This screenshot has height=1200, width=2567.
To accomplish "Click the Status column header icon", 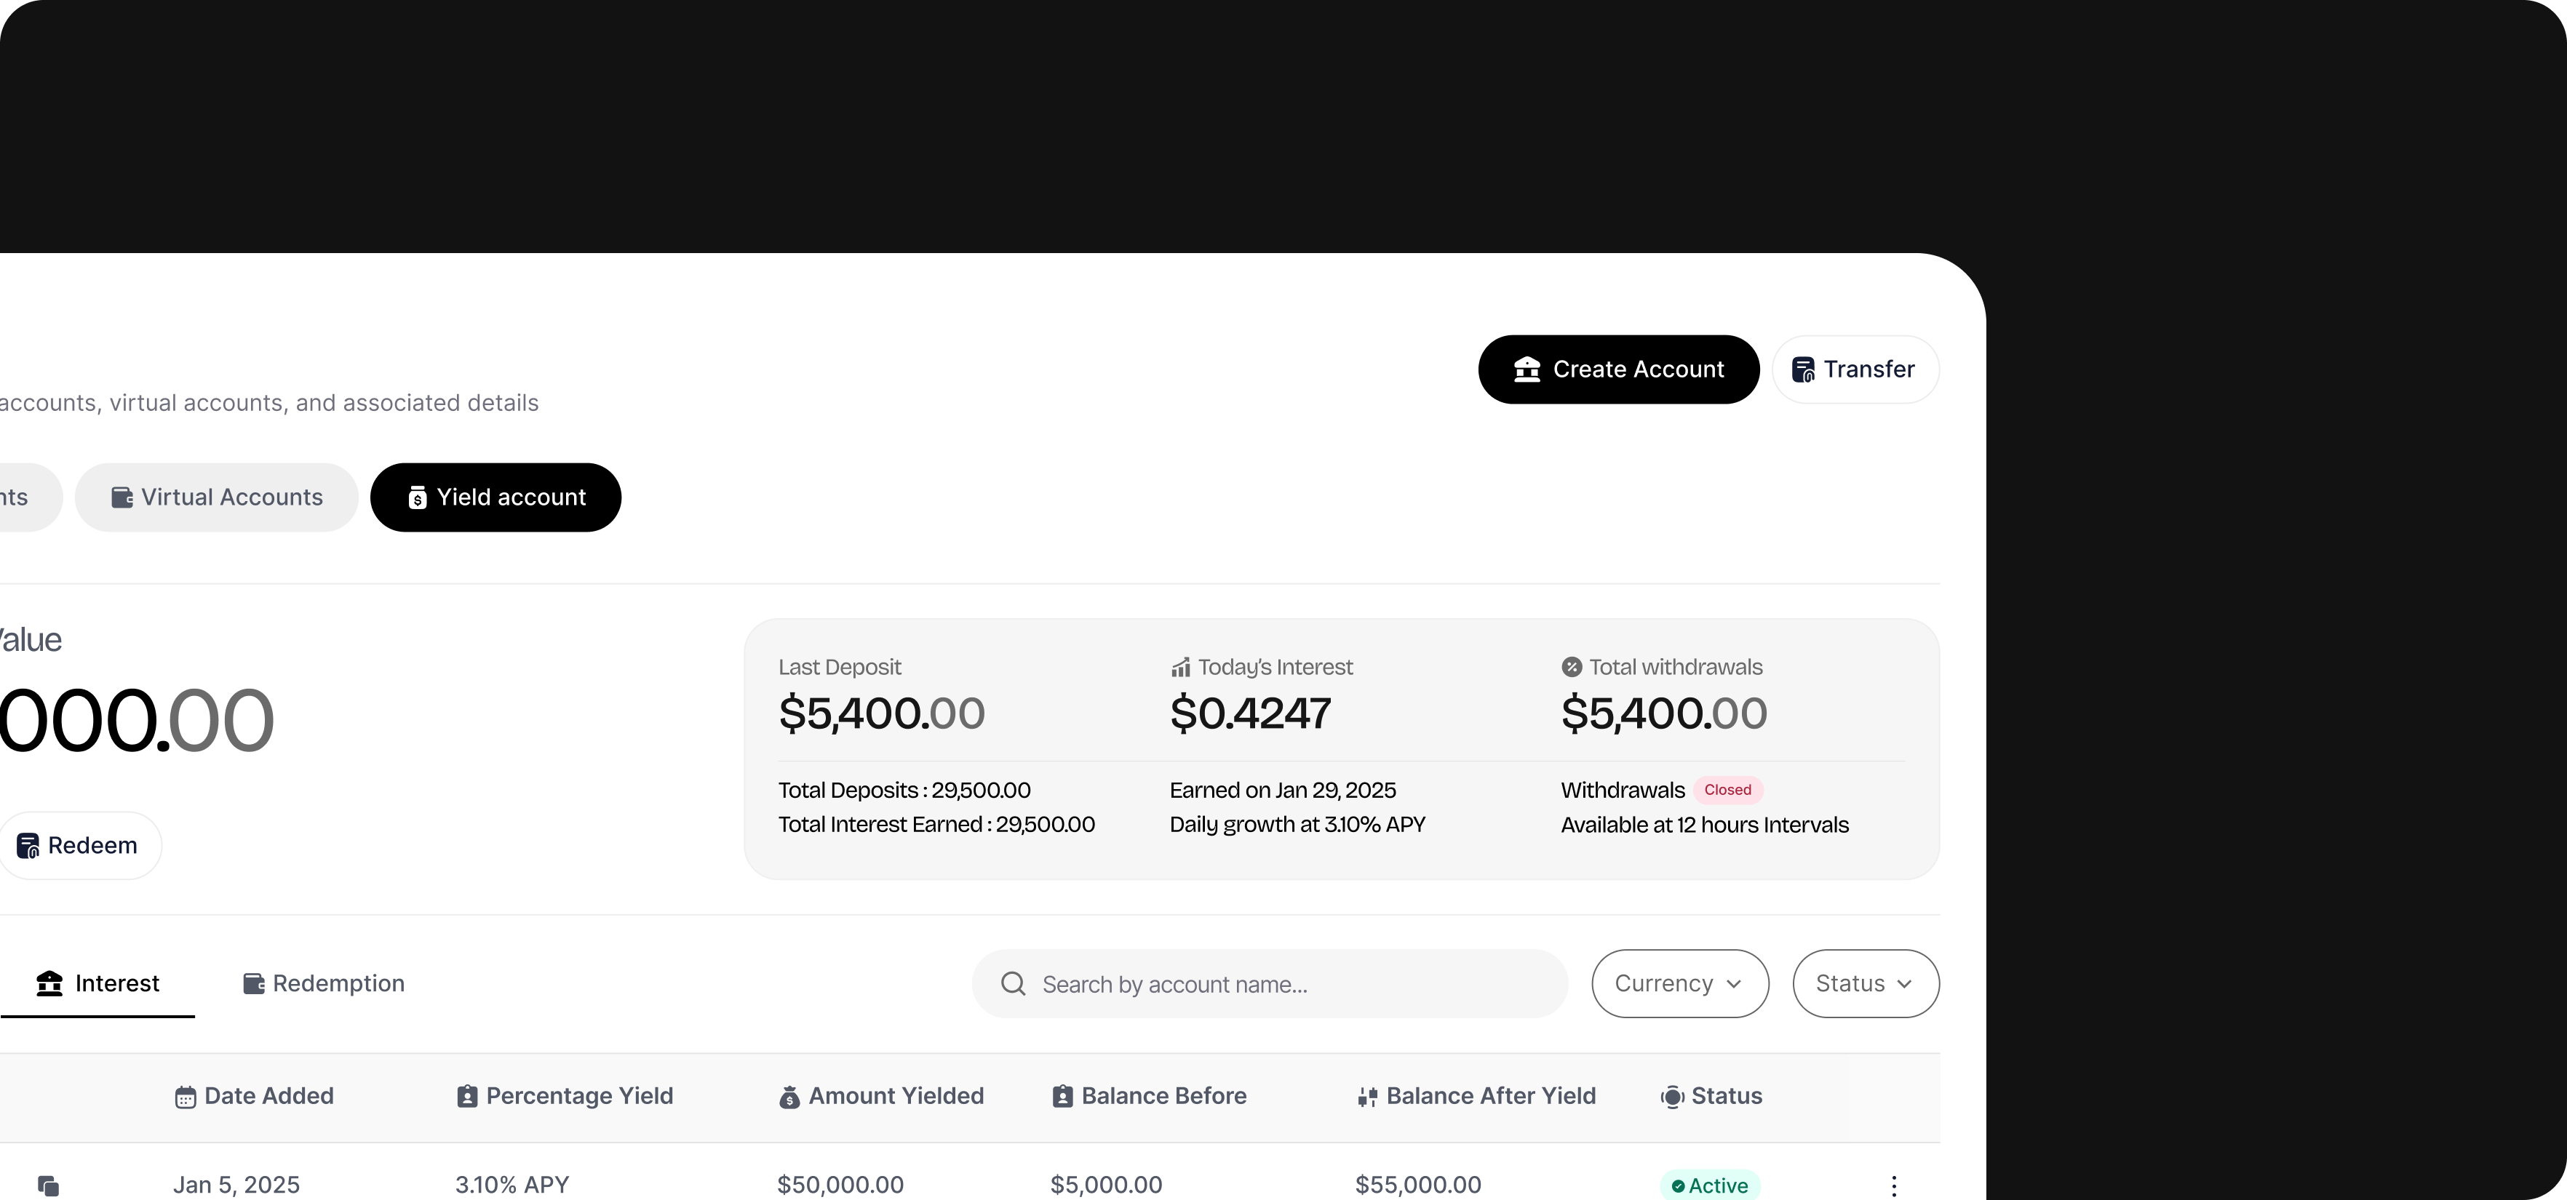I will click(x=1672, y=1097).
